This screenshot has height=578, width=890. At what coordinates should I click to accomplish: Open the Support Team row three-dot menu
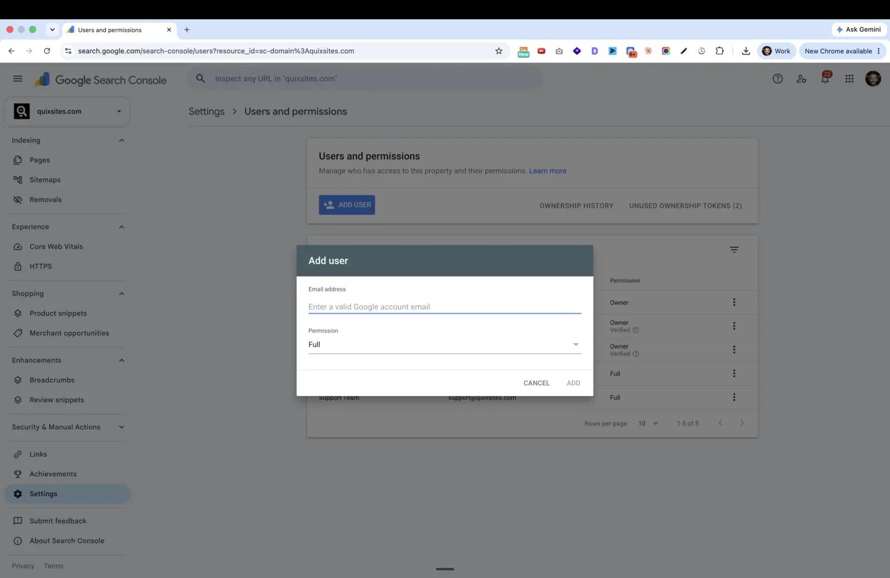(x=734, y=397)
